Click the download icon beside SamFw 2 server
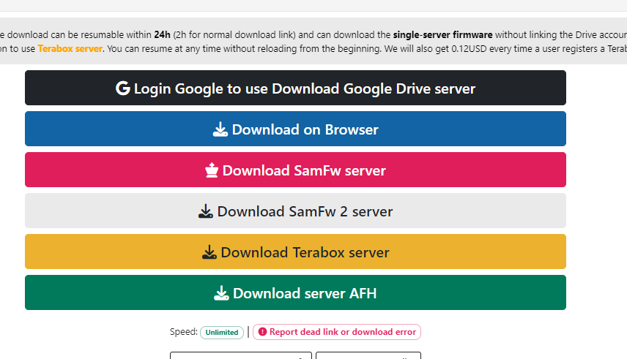Screen dimensions: 627x359 click(x=206, y=211)
